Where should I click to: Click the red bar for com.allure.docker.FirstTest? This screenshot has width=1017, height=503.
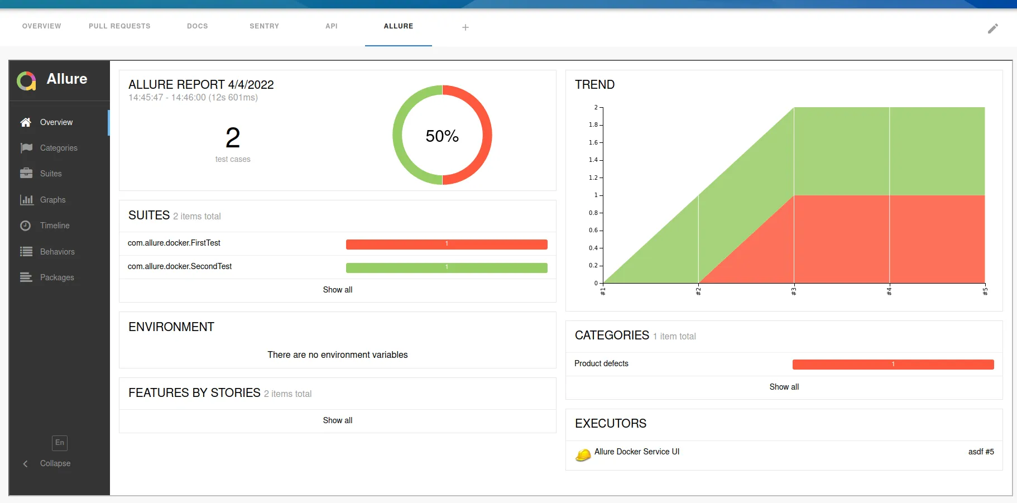(446, 244)
